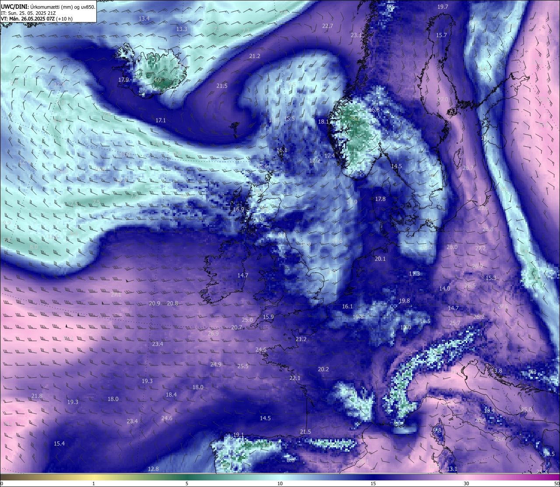Click the 10 tick label on the color scale
This screenshot has height=487, width=560.
(280, 484)
